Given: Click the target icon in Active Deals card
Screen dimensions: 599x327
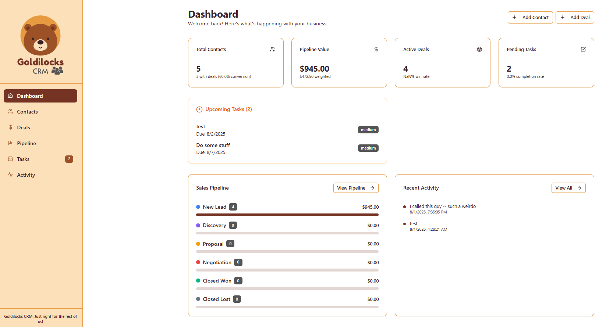Looking at the screenshot, I should (479, 49).
